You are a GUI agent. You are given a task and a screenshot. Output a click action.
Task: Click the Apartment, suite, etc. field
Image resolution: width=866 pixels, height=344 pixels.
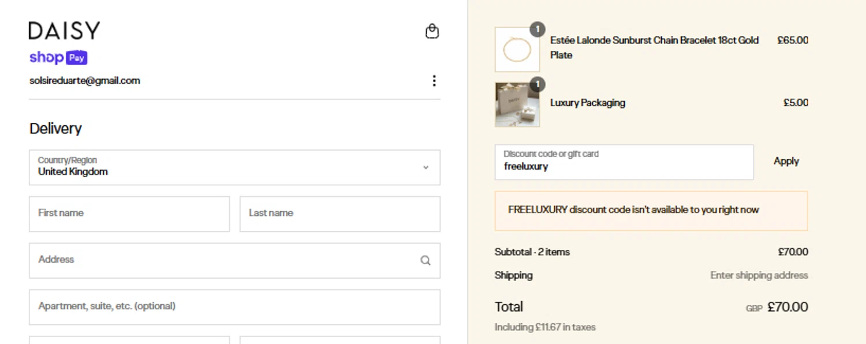coord(234,307)
